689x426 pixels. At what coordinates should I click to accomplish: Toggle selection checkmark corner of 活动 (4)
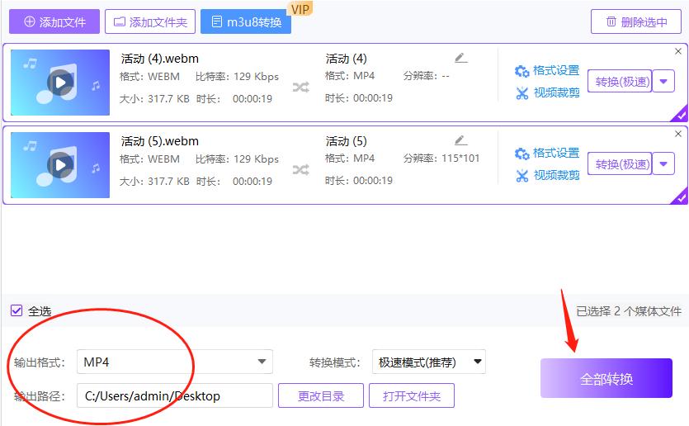coord(680,115)
